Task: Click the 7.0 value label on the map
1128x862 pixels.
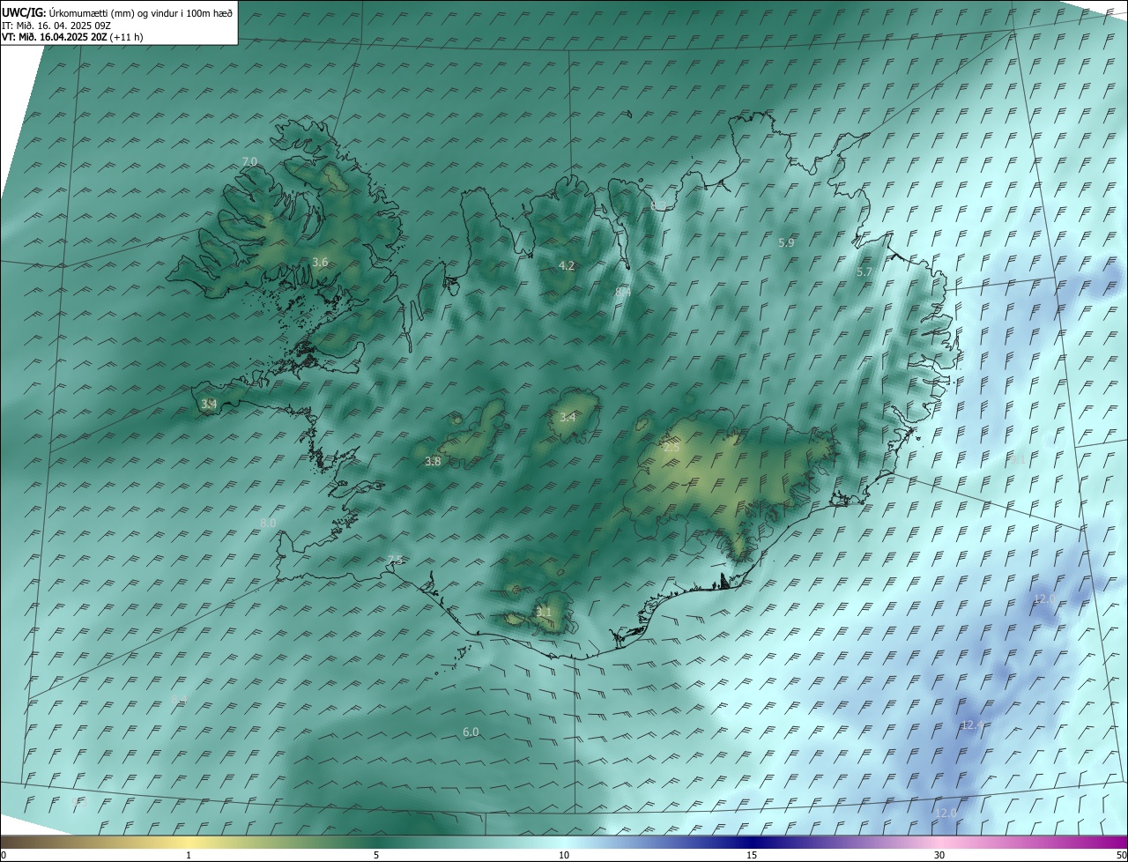Action: point(249,161)
